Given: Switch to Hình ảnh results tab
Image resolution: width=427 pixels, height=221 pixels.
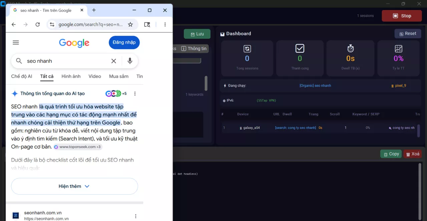Looking at the screenshot, I should [71, 76].
